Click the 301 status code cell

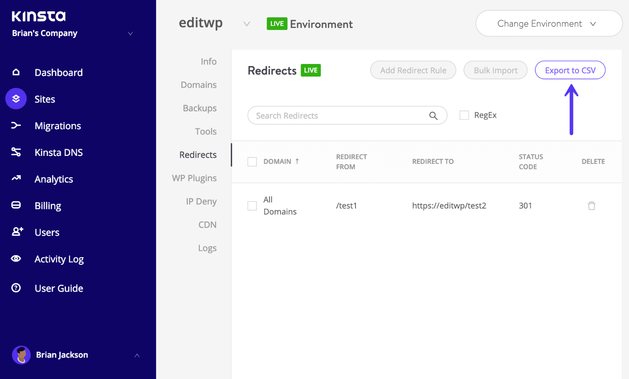[526, 206]
